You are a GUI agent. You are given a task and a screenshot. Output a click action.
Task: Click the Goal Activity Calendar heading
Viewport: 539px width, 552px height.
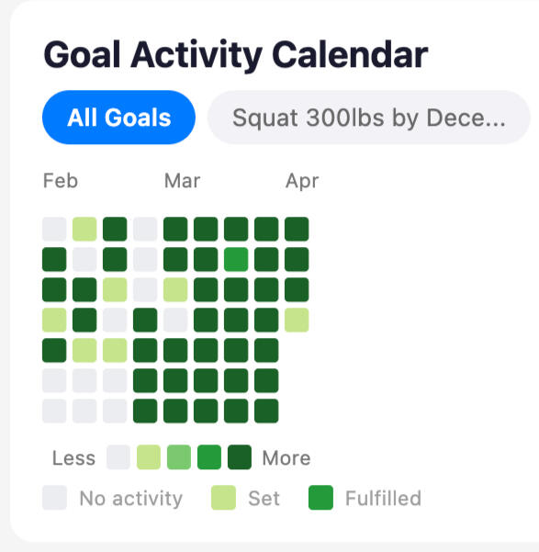pyautogui.click(x=236, y=54)
